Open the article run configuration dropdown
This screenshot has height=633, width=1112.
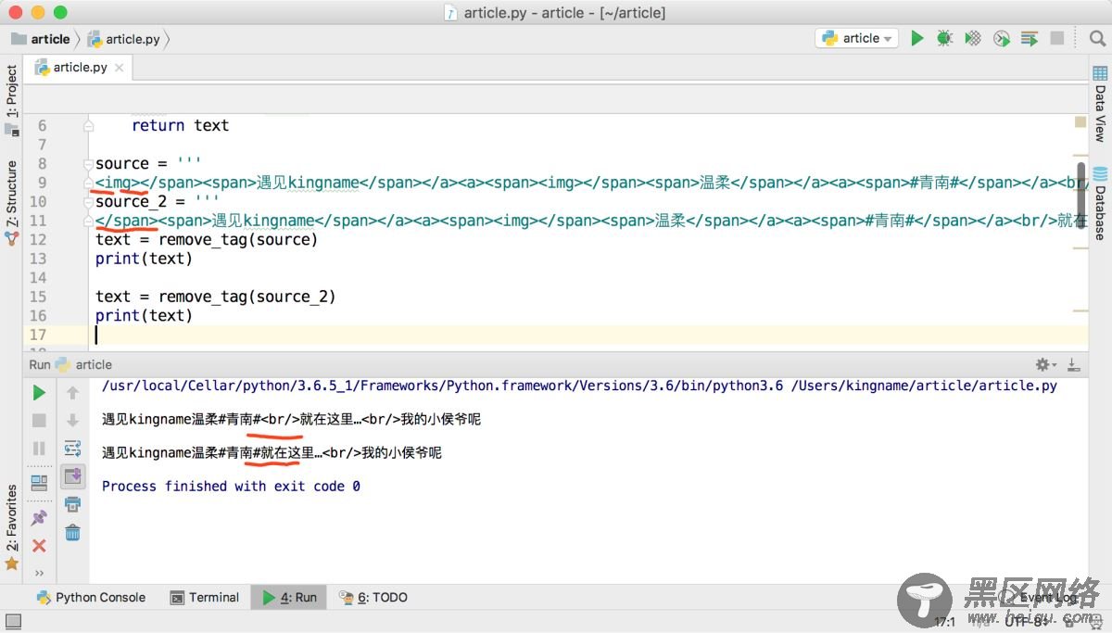[x=856, y=38]
